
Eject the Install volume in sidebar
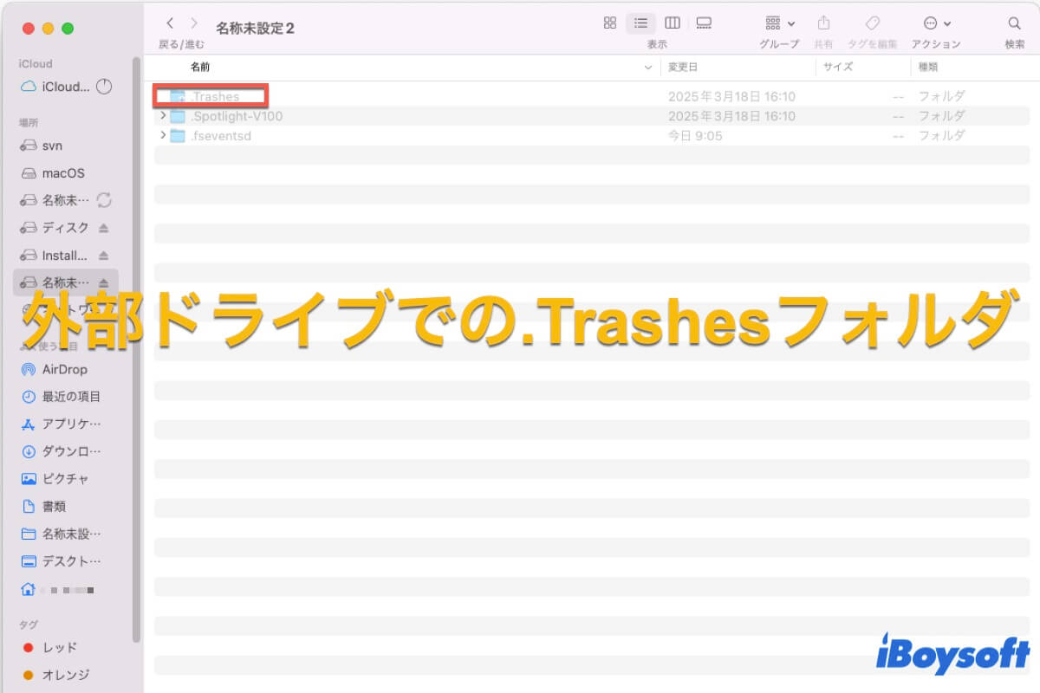(104, 256)
